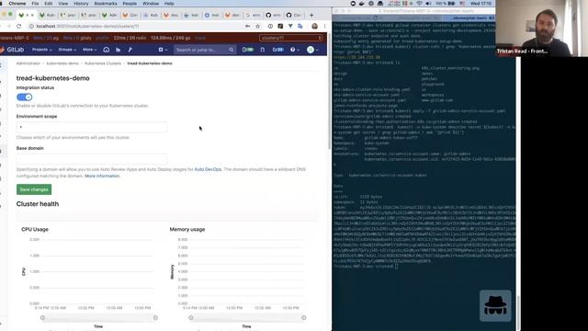Click the translate extension icon

click(x=300, y=27)
